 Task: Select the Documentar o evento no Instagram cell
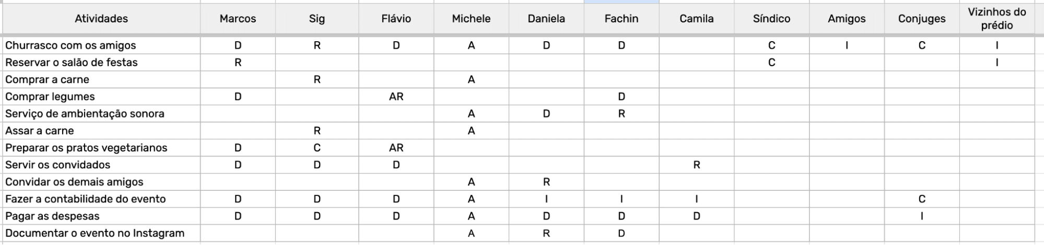tap(95, 233)
